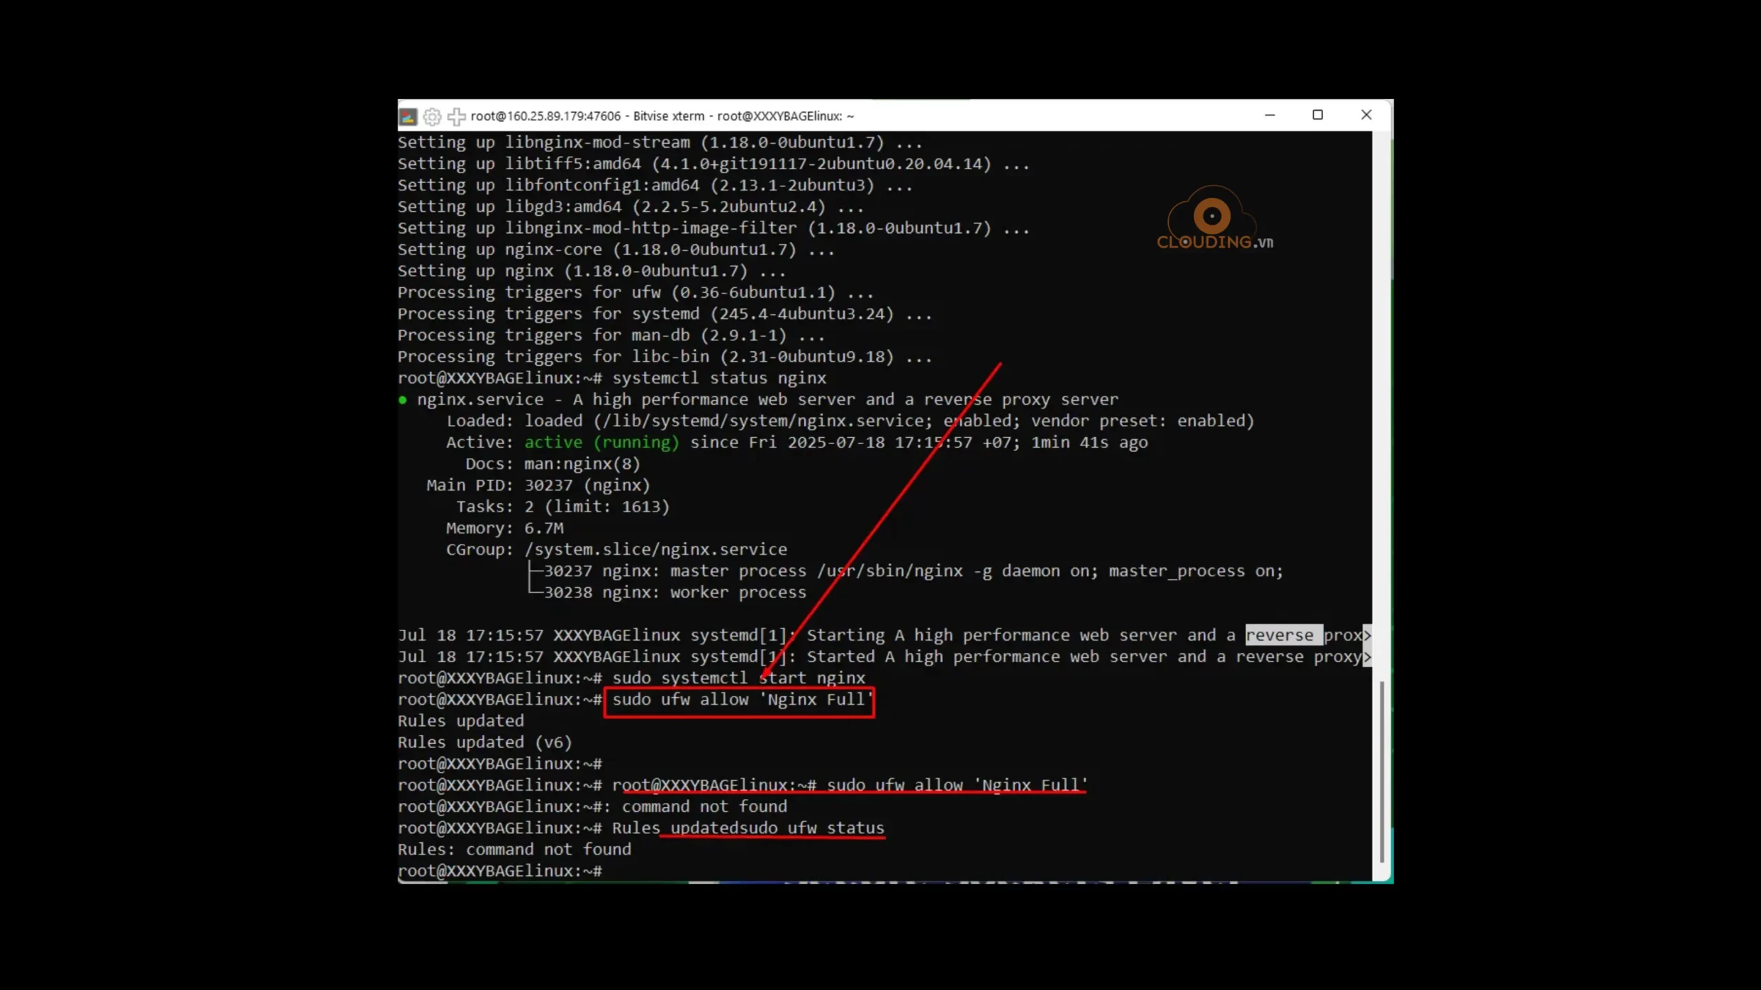The height and width of the screenshot is (990, 1761).
Task: Click the line 'Setting up libgd3:amd64'
Action: [x=631, y=206]
